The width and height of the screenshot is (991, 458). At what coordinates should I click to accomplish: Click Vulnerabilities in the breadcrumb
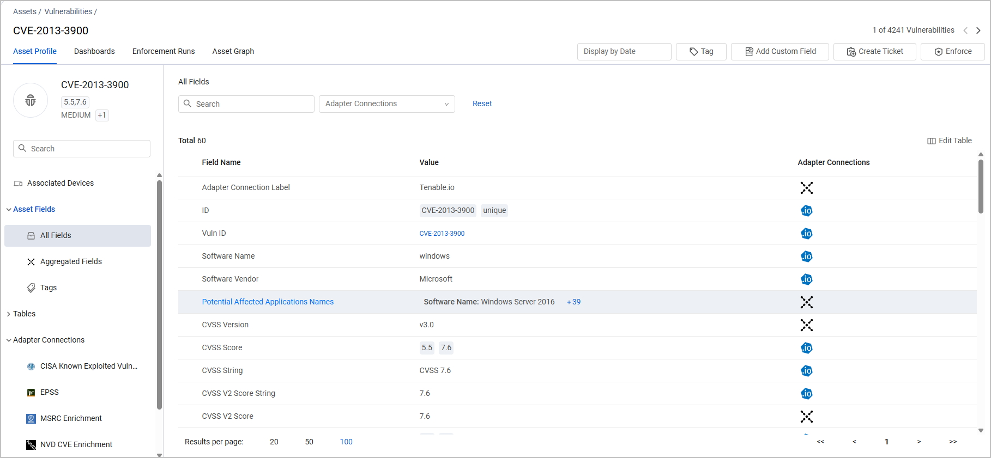click(68, 11)
